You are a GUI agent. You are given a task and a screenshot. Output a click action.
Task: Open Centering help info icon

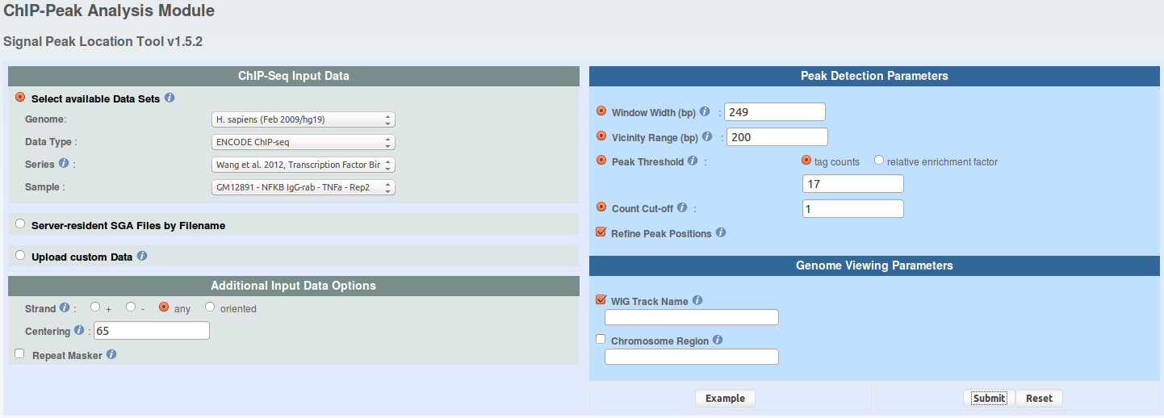coord(79,331)
